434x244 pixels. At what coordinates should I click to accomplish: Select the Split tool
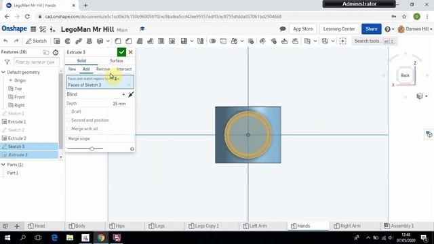tap(223, 41)
